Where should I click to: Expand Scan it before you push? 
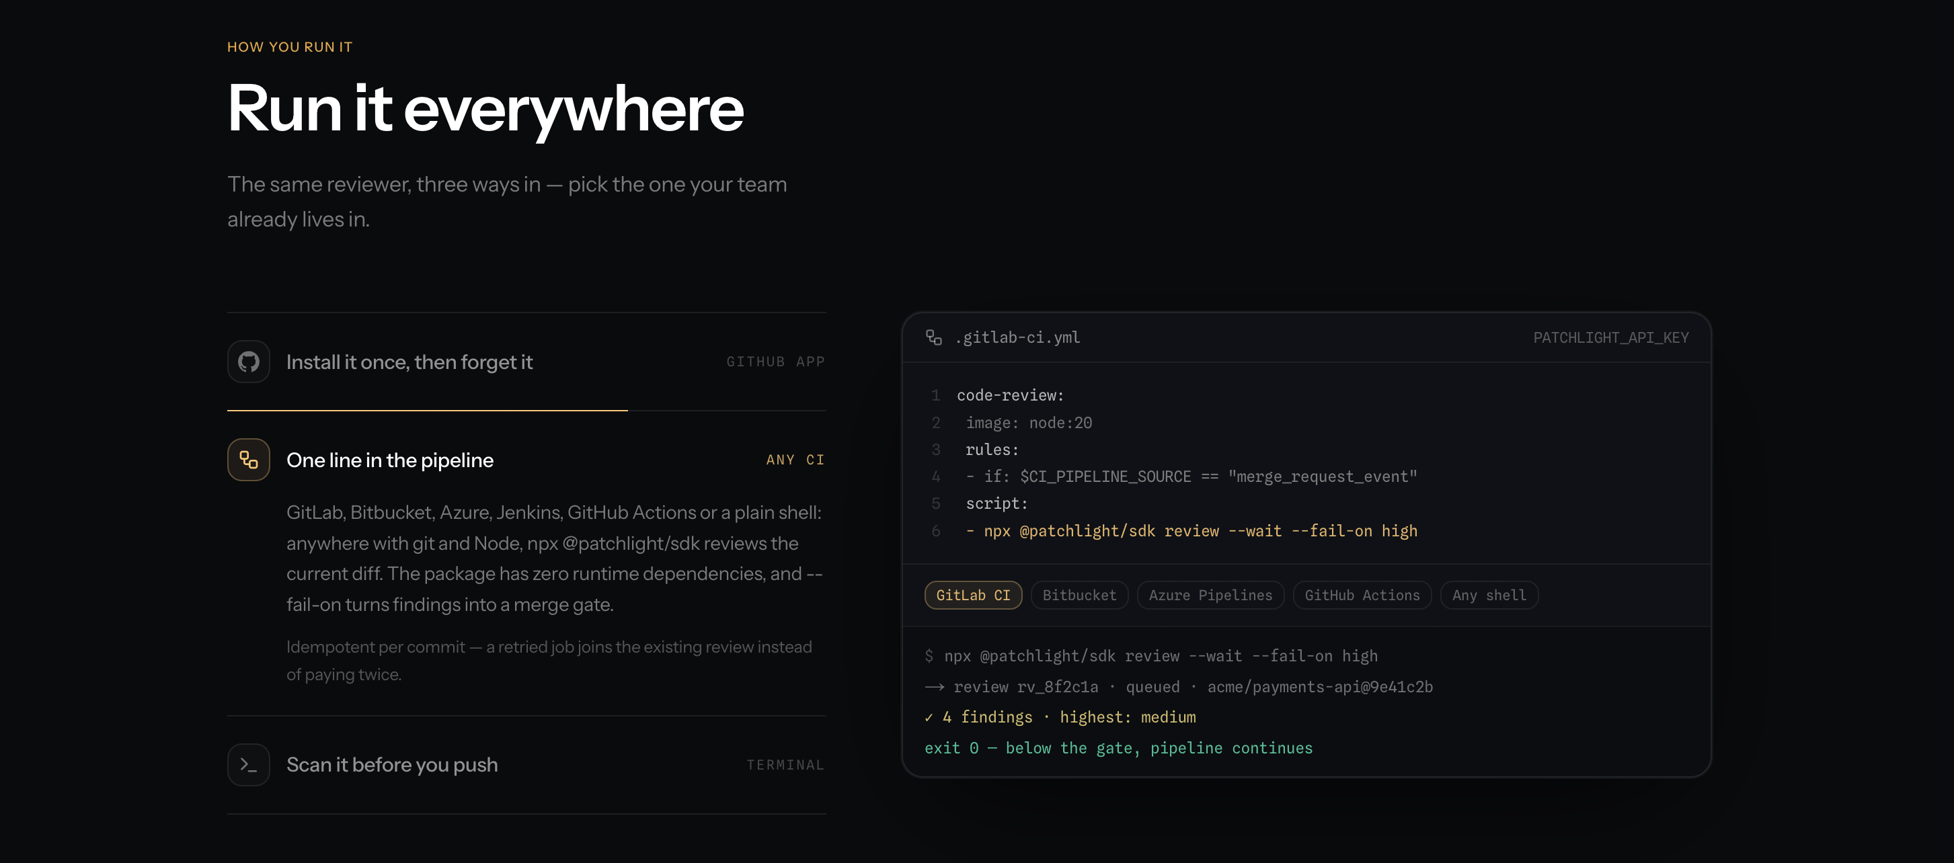[526, 764]
